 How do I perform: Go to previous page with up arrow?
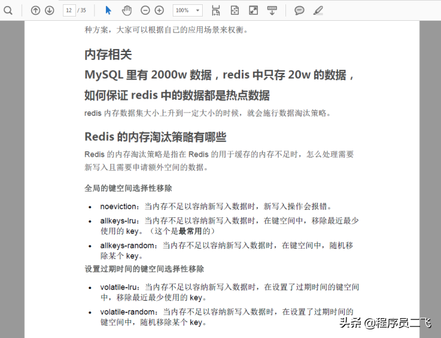click(x=36, y=10)
